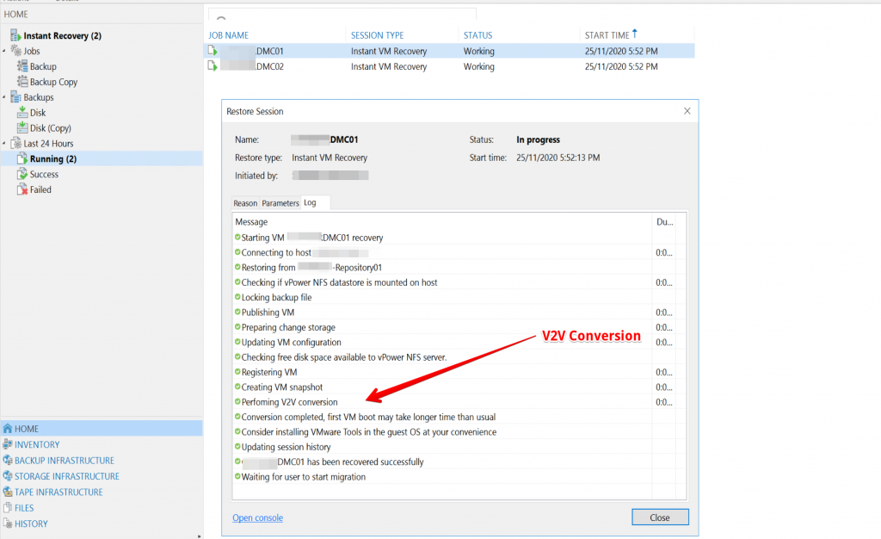The width and height of the screenshot is (881, 539).
Task: Select Instant Recovery (2) tree item
Action: (62, 35)
